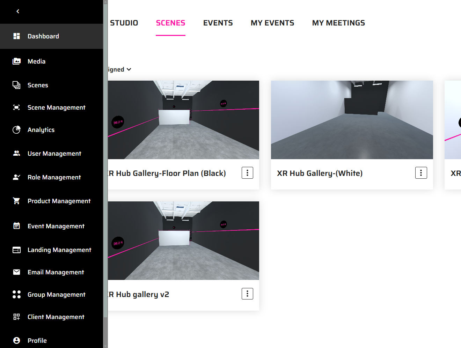Image resolution: width=461 pixels, height=348 pixels.
Task: Click the Scene Management frame icon
Action: [16, 107]
